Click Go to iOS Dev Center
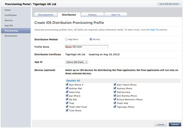The width and height of the screenshot is (183, 128). pyautogui.click(x=169, y=4)
